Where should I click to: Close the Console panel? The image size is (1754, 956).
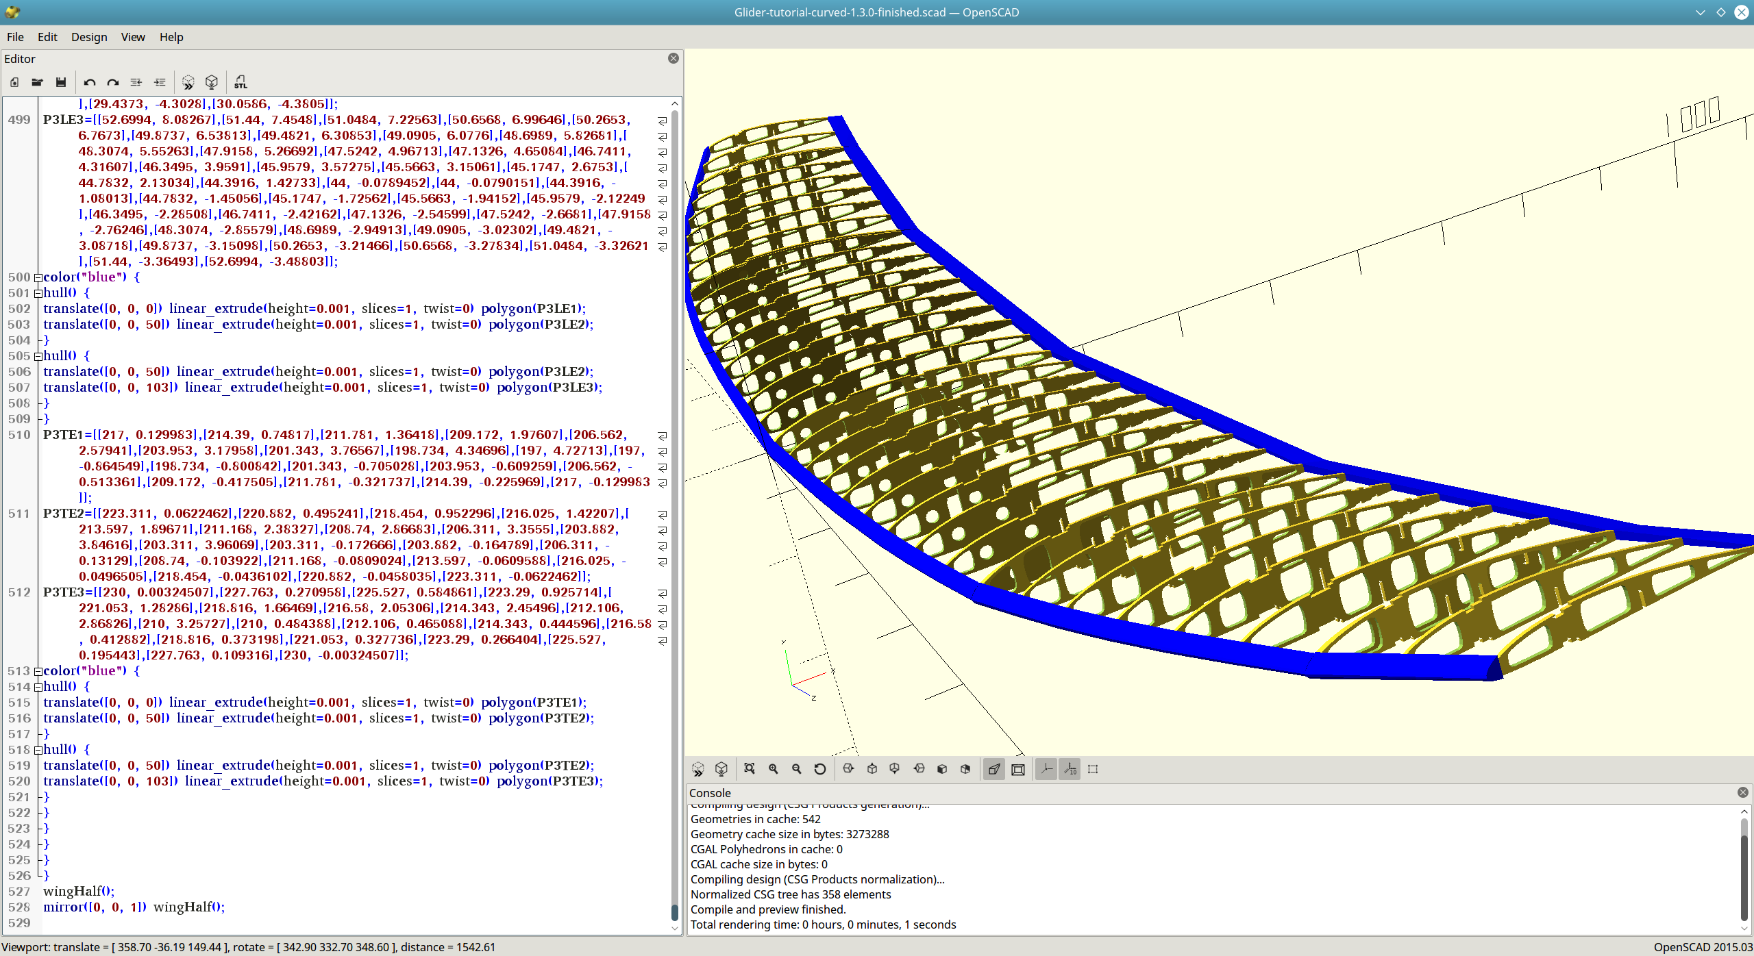1744,792
